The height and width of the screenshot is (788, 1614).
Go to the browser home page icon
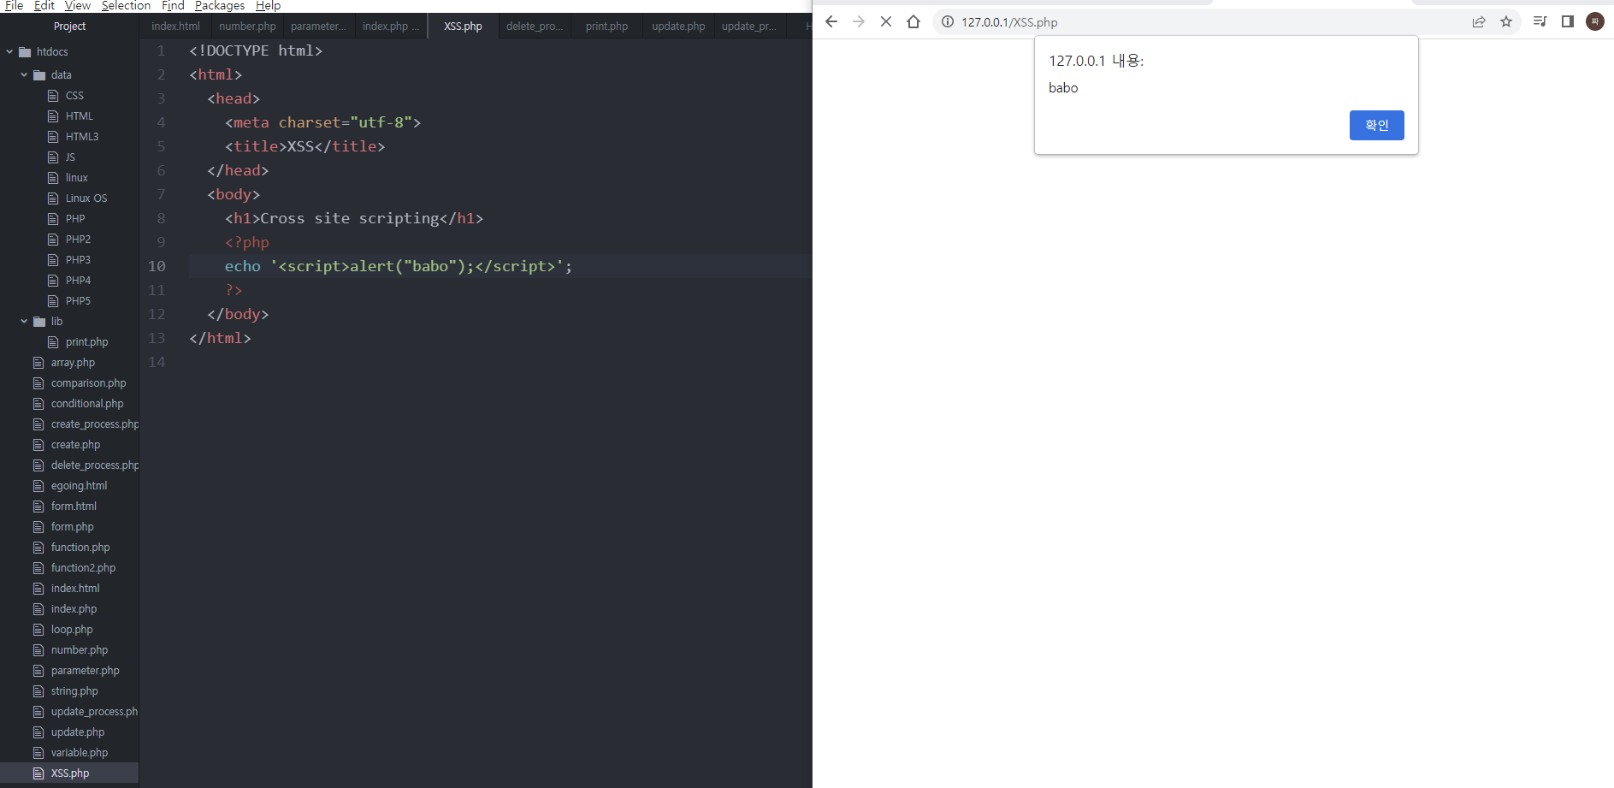[x=913, y=22]
